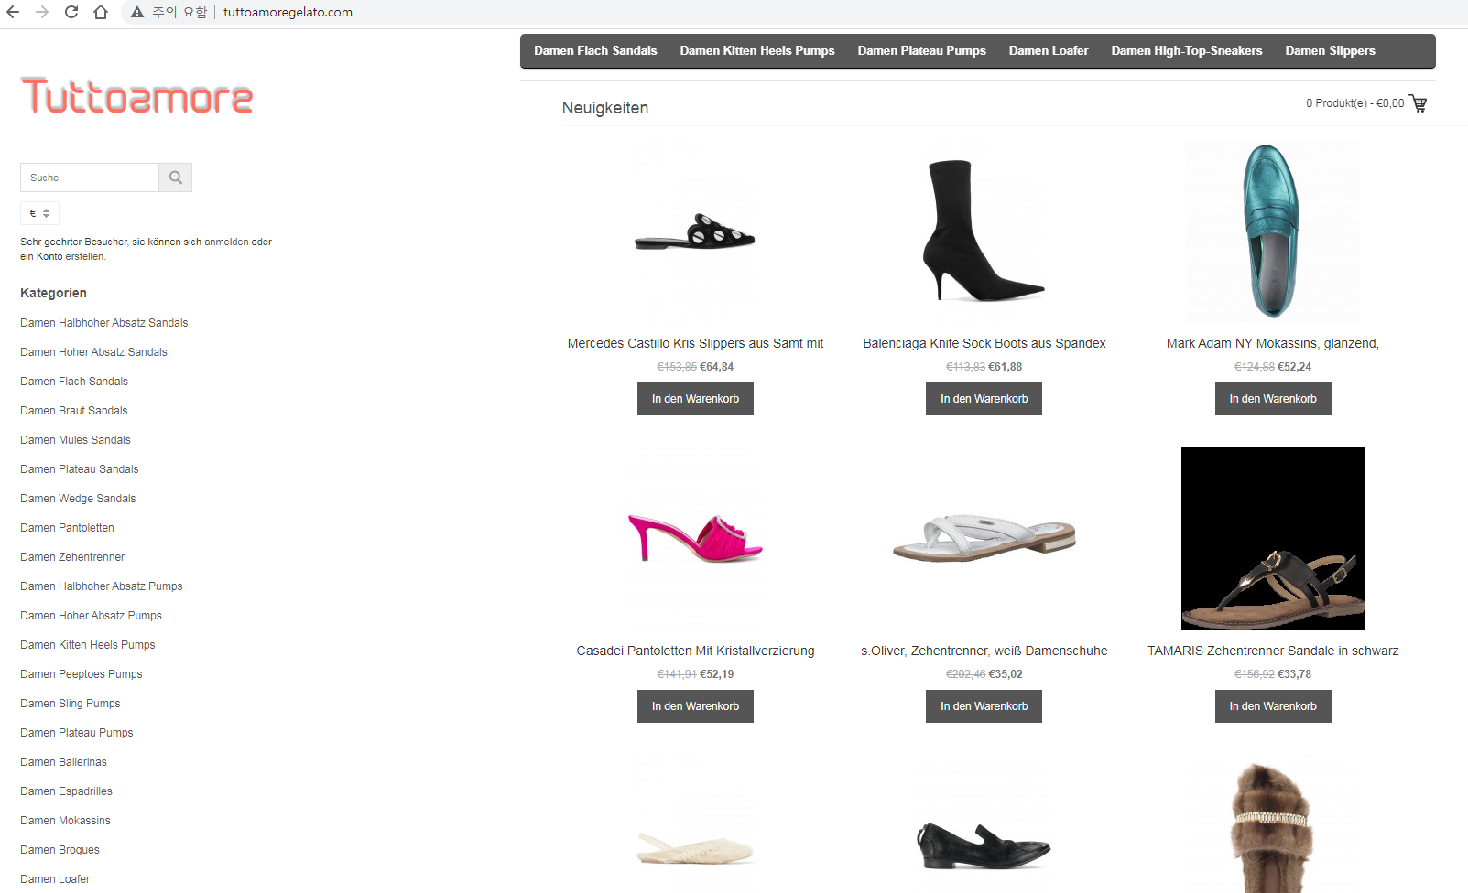
Task: Open teal Mark Adam loafer image
Action: tap(1273, 231)
